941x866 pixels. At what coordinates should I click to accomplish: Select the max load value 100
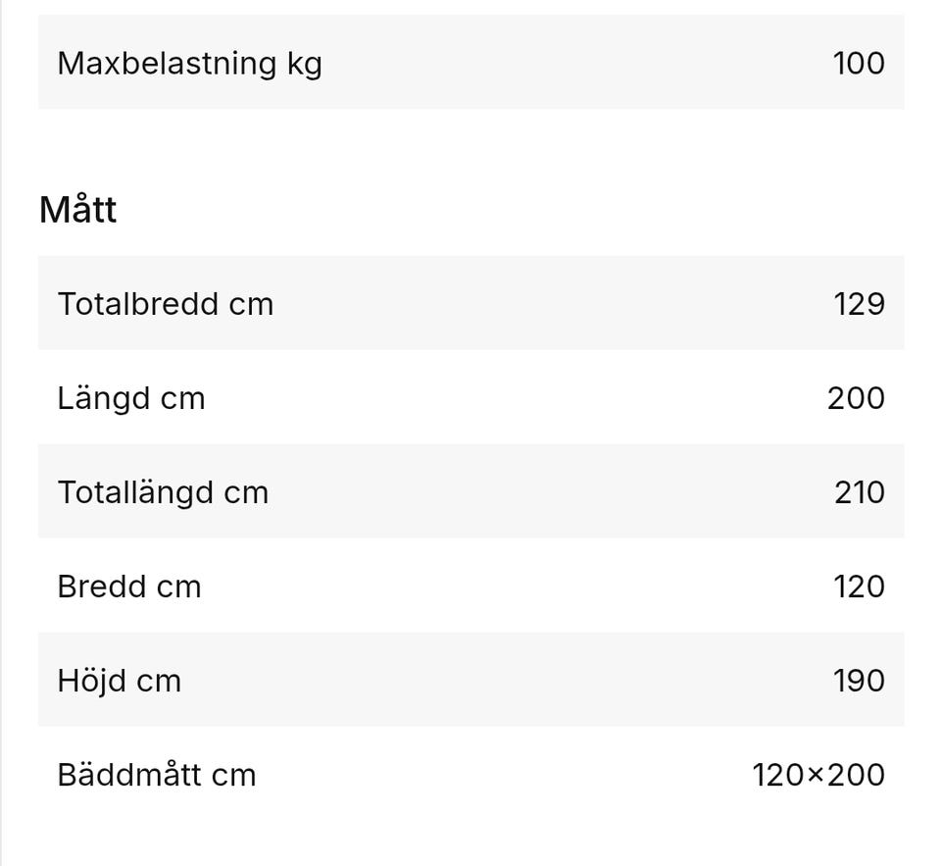859,64
